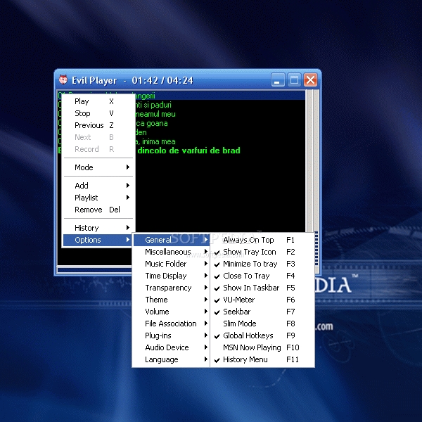
Task: Expand the Music Folder submenu
Action: pos(172,264)
